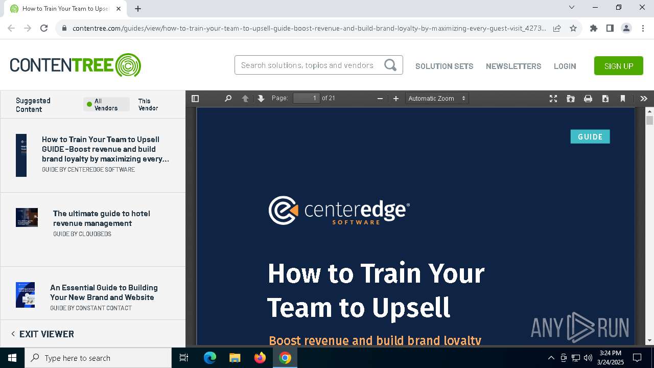The width and height of the screenshot is (654, 368).
Task: Print the PDF document
Action: pos(588,99)
